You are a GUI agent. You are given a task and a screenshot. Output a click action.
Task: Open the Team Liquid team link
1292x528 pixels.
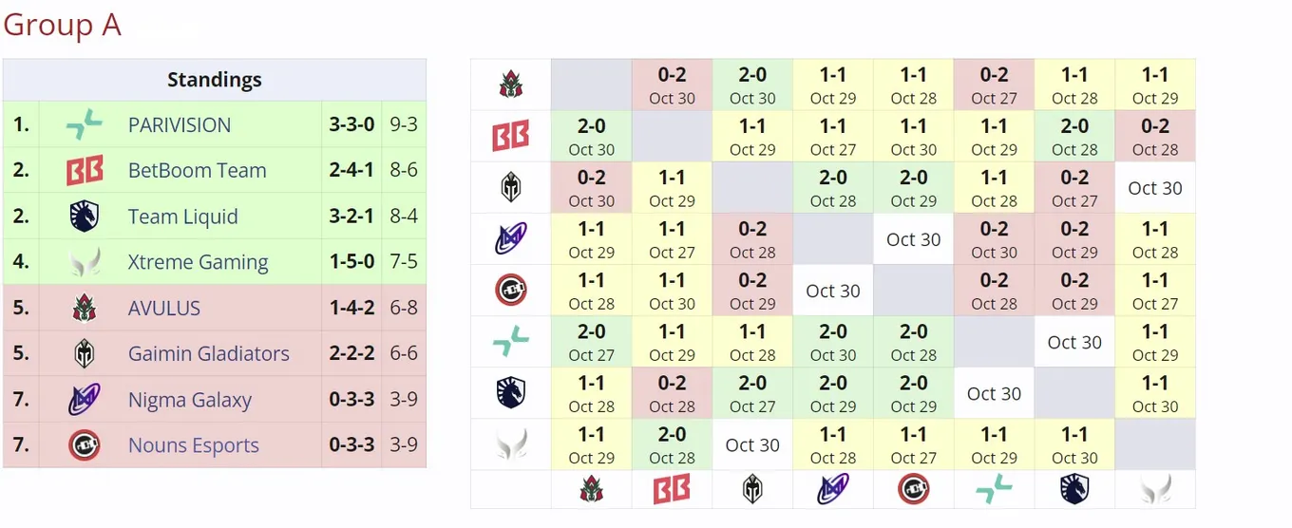[182, 217]
